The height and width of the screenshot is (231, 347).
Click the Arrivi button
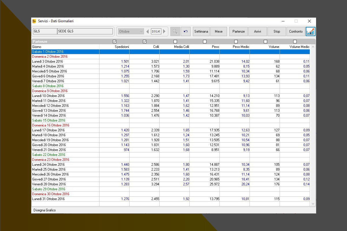point(258,31)
